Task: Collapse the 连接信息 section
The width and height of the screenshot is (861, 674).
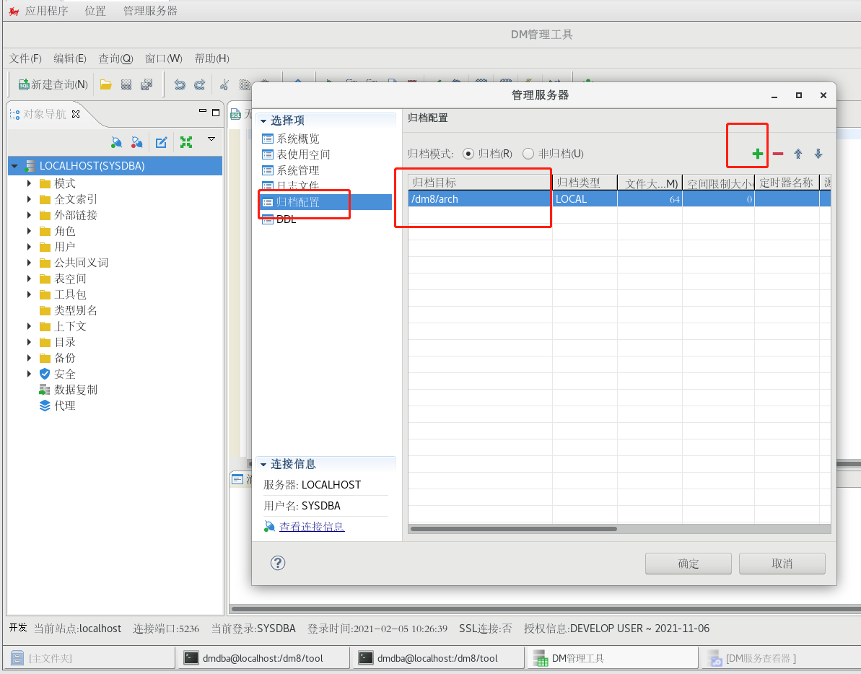Action: (263, 464)
